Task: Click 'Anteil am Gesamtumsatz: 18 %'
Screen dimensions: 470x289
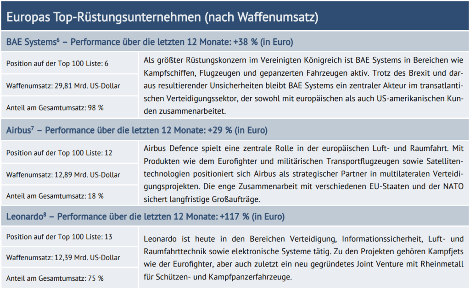Action: tap(55, 196)
